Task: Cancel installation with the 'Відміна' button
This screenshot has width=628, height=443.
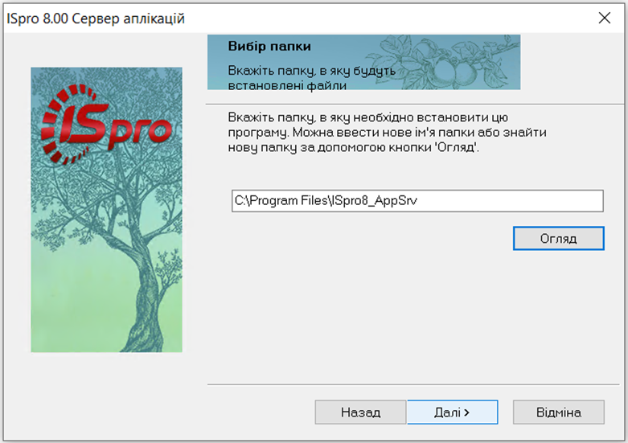Action: 558,412
